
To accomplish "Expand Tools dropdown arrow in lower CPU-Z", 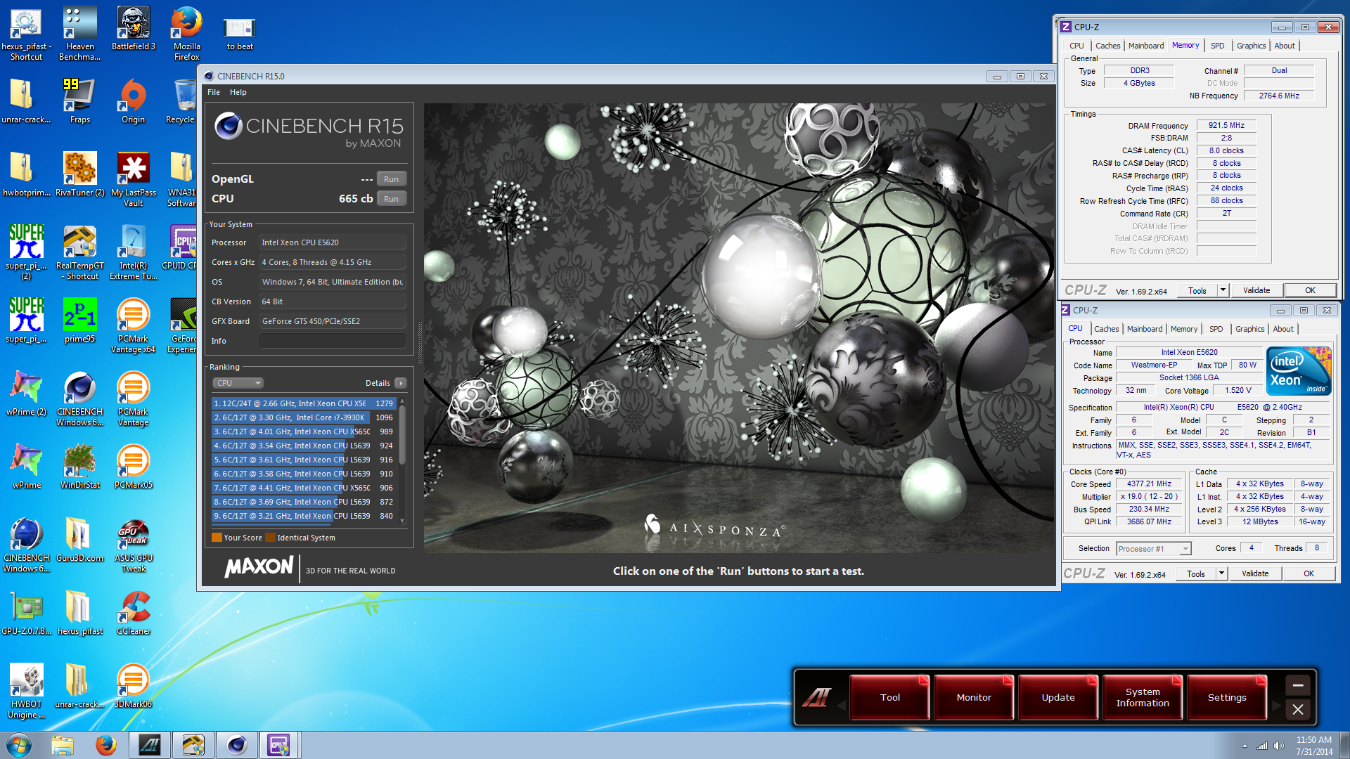I will (x=1221, y=573).
